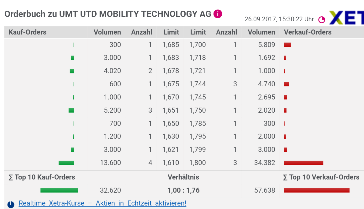Click the green volume bar at limit 1,610
This screenshot has height=209, width=364.
66,163
